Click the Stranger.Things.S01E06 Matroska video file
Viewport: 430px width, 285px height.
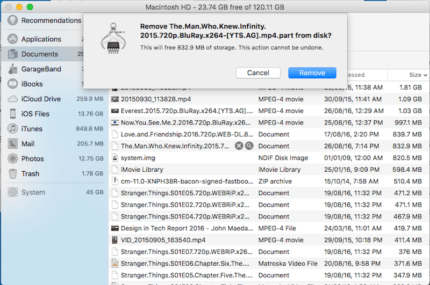click(x=183, y=264)
